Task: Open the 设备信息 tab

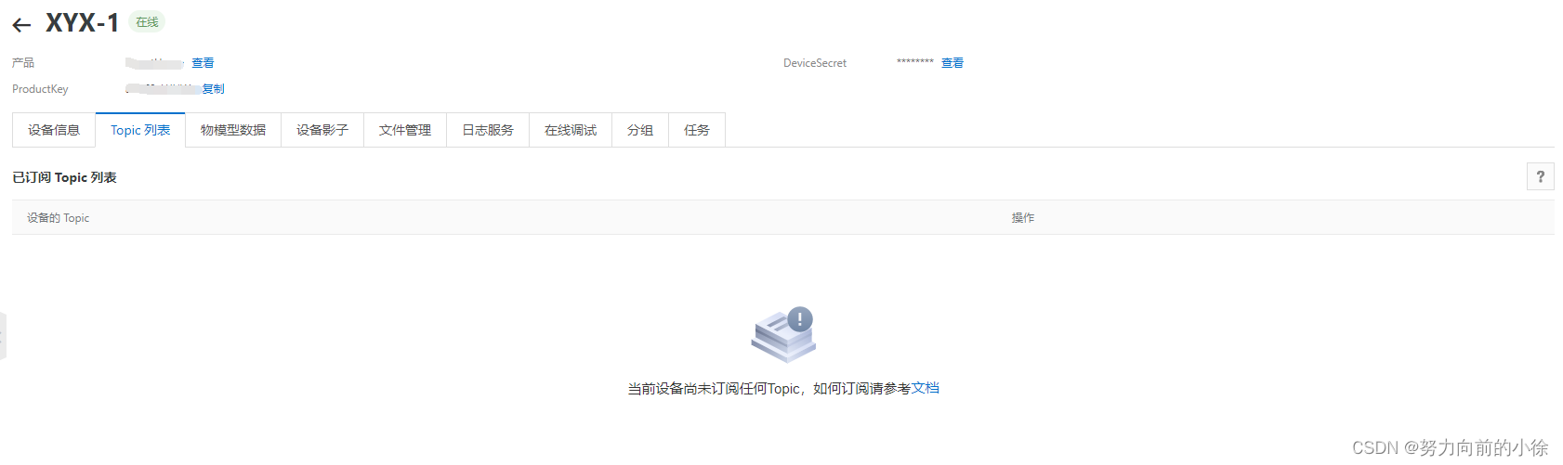Action: (54, 130)
